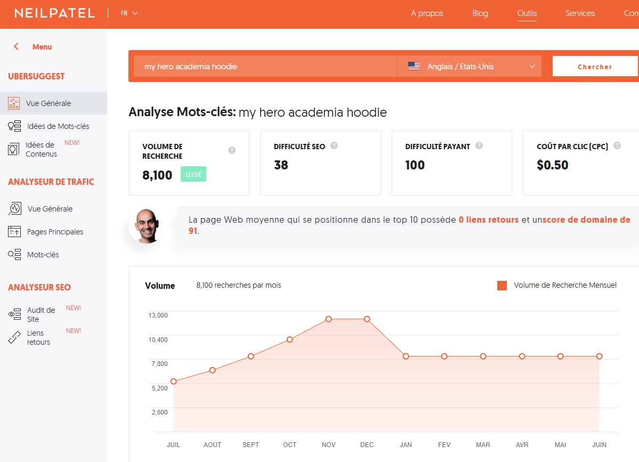
Task: Click the JAN data point on chart
Action: pyautogui.click(x=406, y=356)
